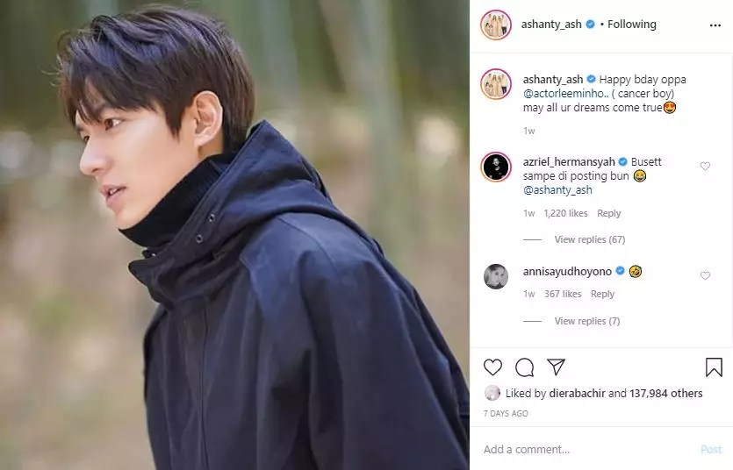Reply to azriel_hermansyah's comment
Image resolution: width=733 pixels, height=470 pixels.
click(x=608, y=213)
